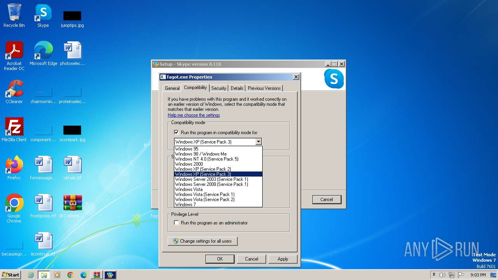Screen dimensions: 498x280
Task: Select the component desktop file
Action: [x=43, y=134]
